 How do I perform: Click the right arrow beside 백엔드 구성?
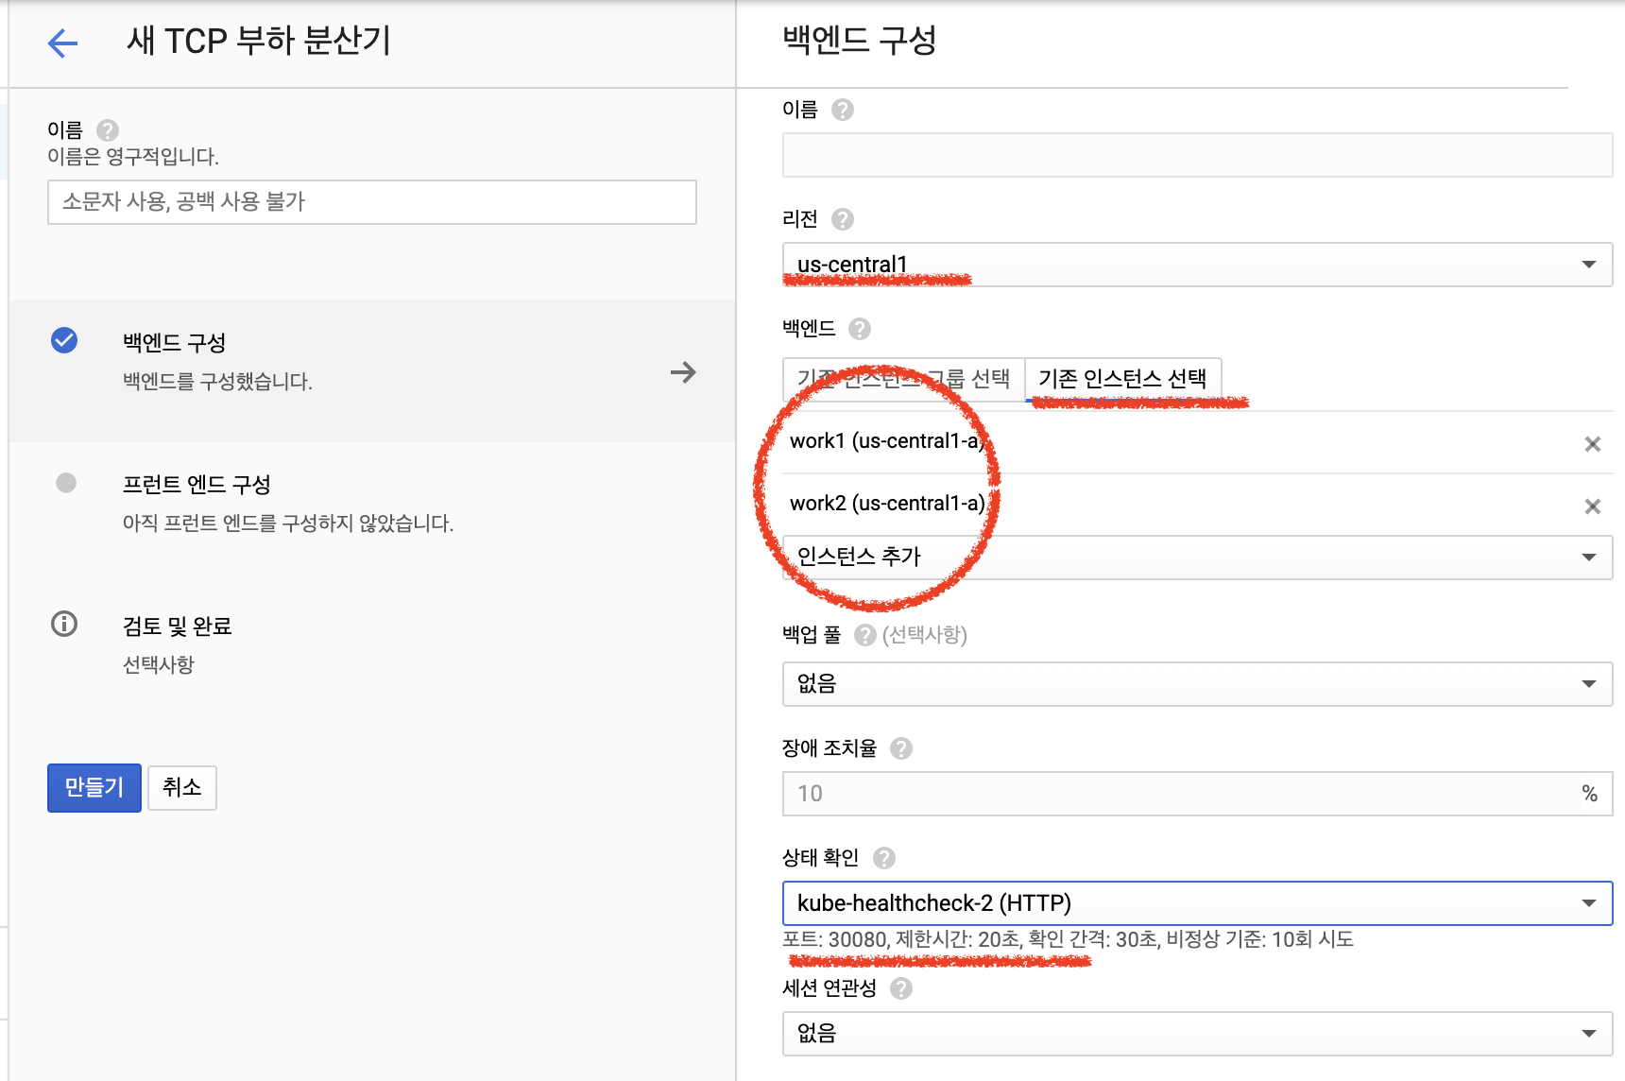point(683,372)
